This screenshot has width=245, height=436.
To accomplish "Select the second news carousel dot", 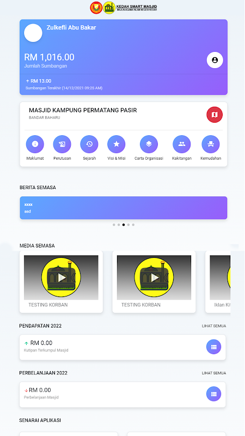I will pyautogui.click(x=119, y=225).
